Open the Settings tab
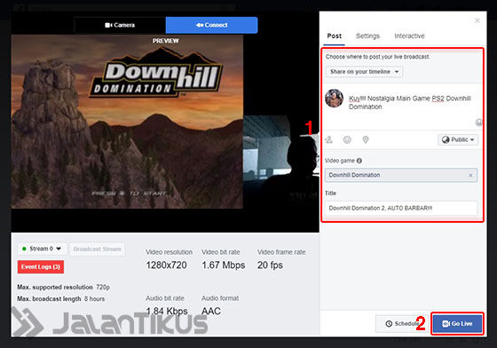This screenshot has width=497, height=348. tap(367, 36)
